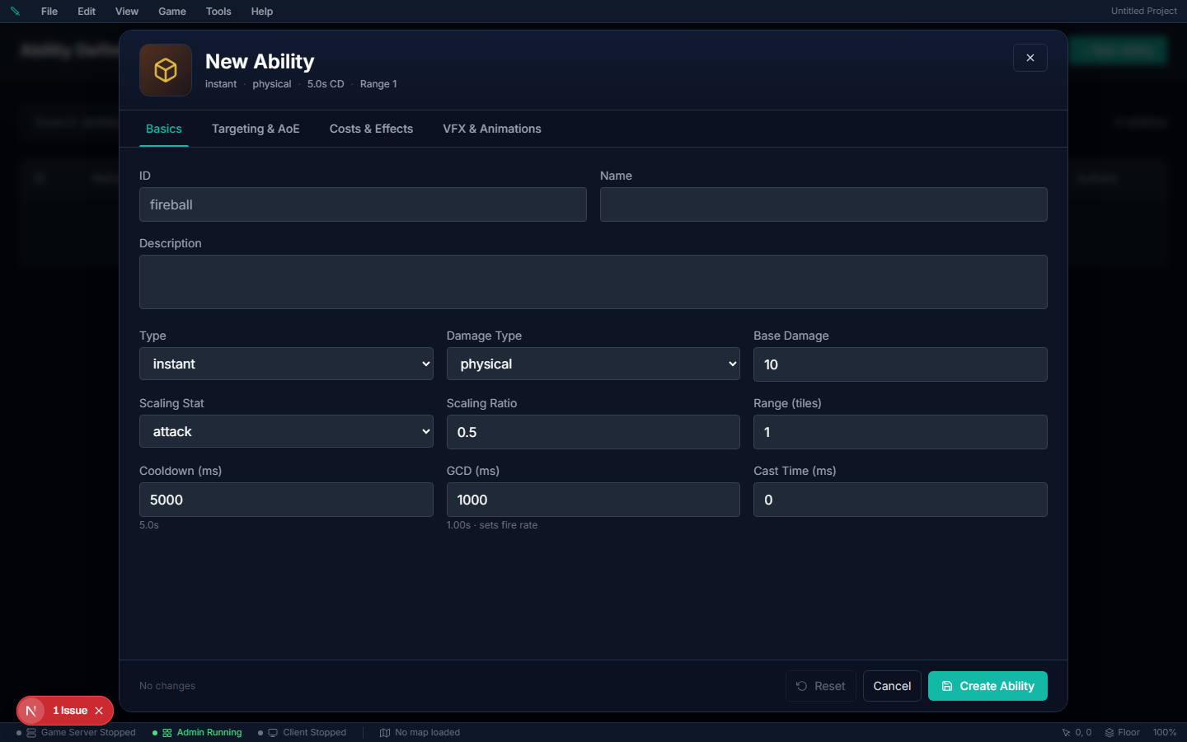Image resolution: width=1187 pixels, height=742 pixels.
Task: Click the Cancel button
Action: tap(892, 686)
